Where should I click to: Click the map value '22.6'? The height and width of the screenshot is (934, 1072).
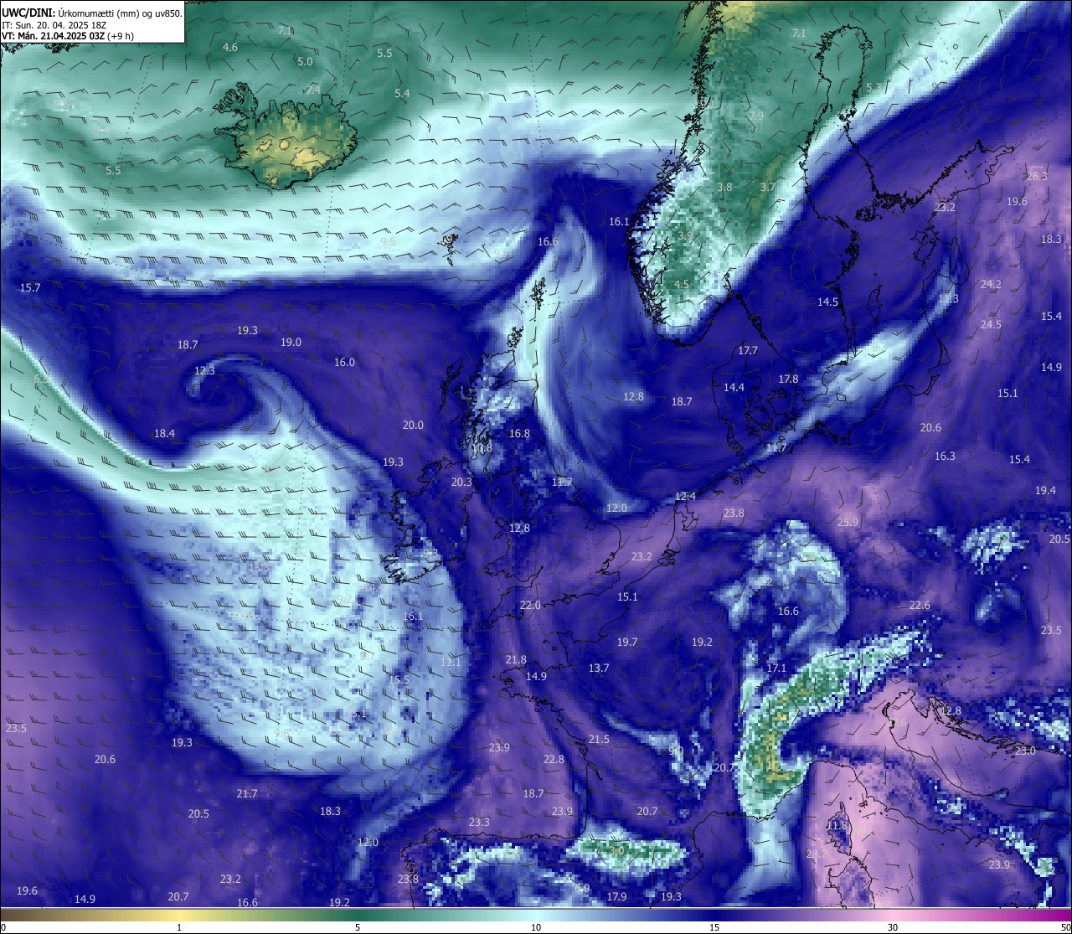tap(920, 606)
